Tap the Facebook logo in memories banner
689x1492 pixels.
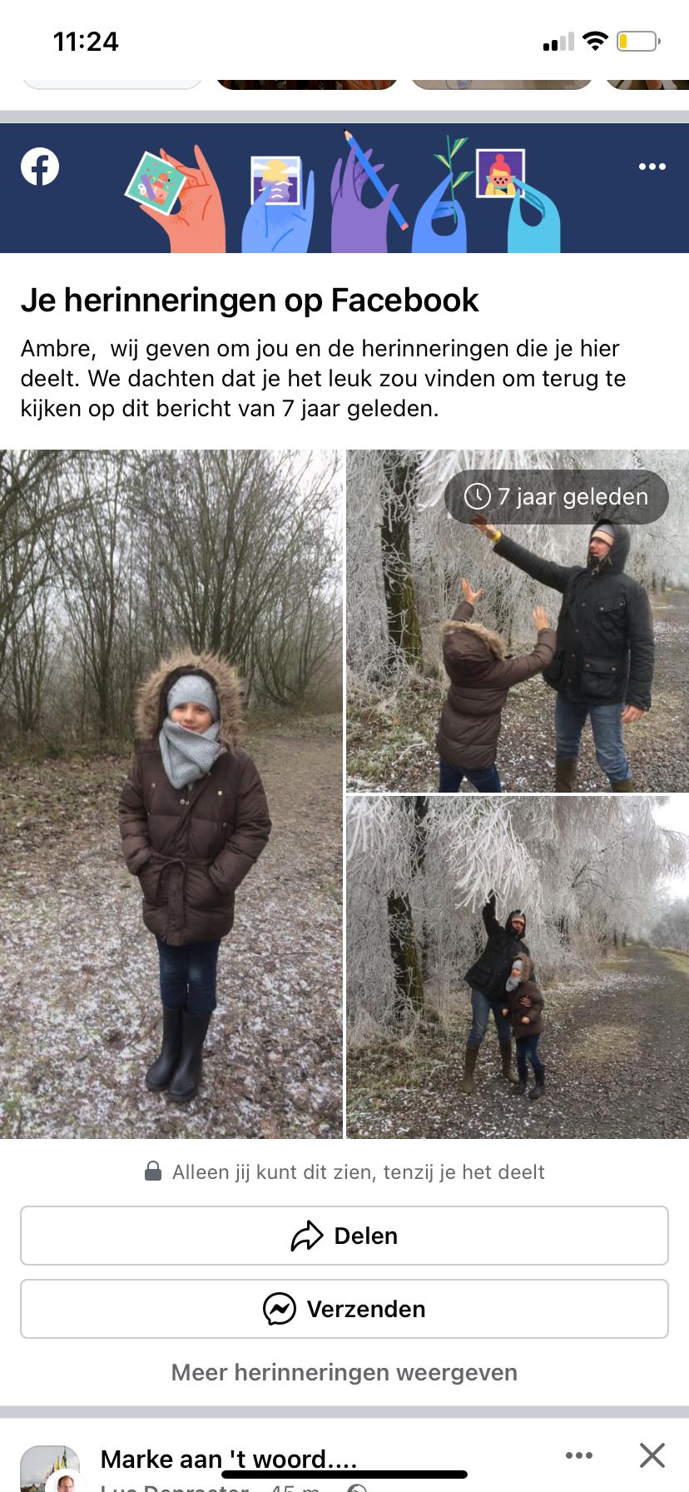click(x=40, y=166)
